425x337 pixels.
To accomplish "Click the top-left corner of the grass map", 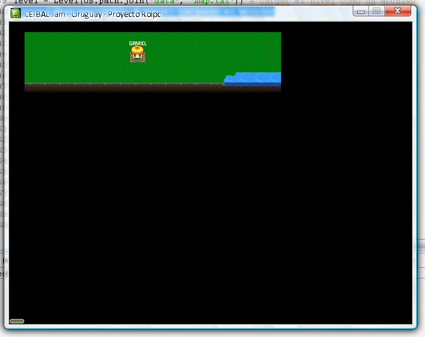I will tap(26, 34).
